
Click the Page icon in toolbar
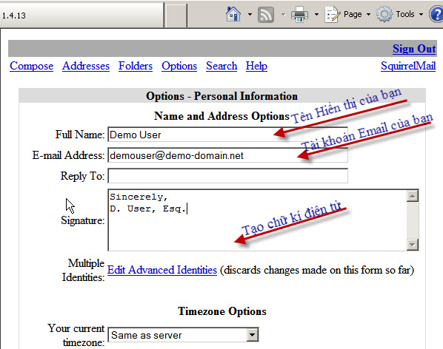[x=332, y=14]
